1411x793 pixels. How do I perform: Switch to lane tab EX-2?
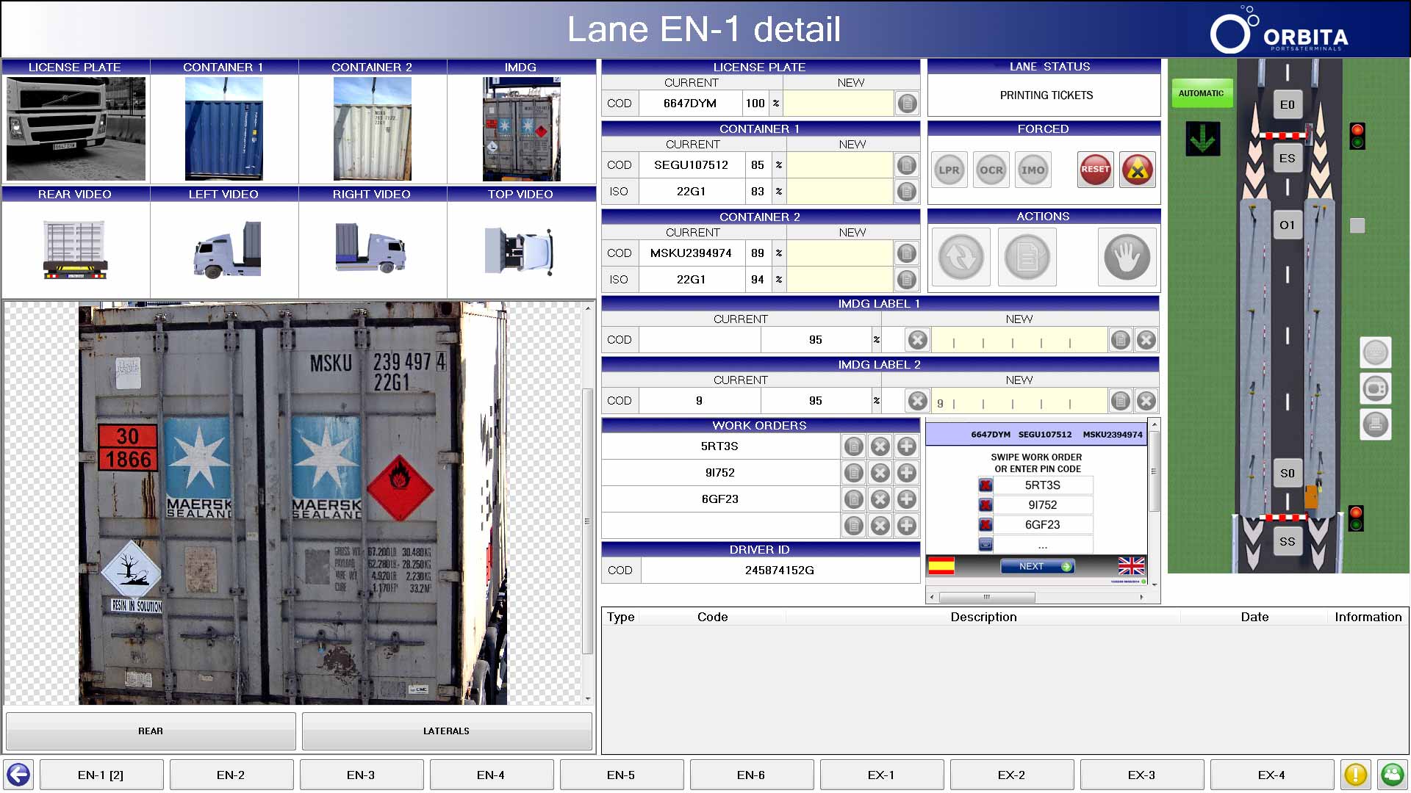click(1011, 775)
